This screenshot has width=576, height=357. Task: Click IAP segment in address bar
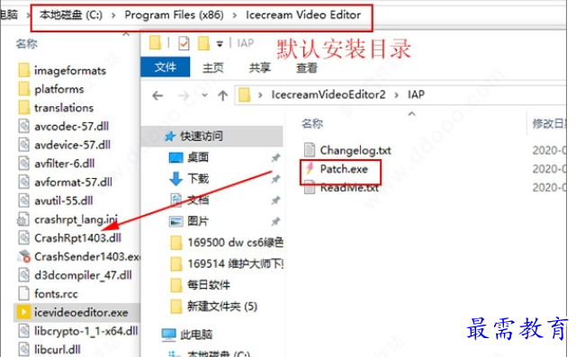416,94
